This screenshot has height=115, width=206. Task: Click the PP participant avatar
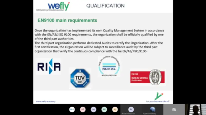point(104,109)
